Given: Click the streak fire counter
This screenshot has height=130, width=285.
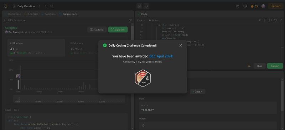Looking at the screenshot, I should [254, 6].
